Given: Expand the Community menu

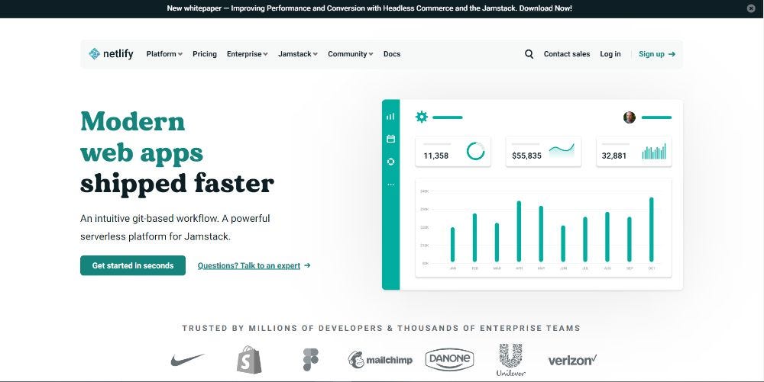Looking at the screenshot, I should 351,54.
